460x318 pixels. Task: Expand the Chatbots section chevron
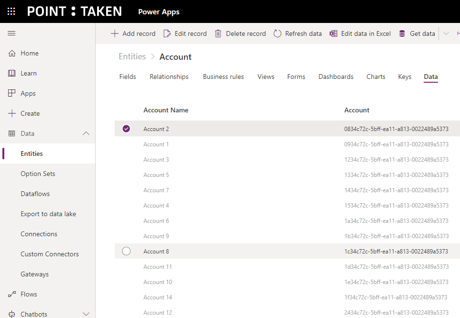tap(86, 314)
